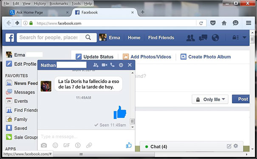The height and width of the screenshot is (159, 257).
Task: Click Update Status
Action: [x=95, y=57]
